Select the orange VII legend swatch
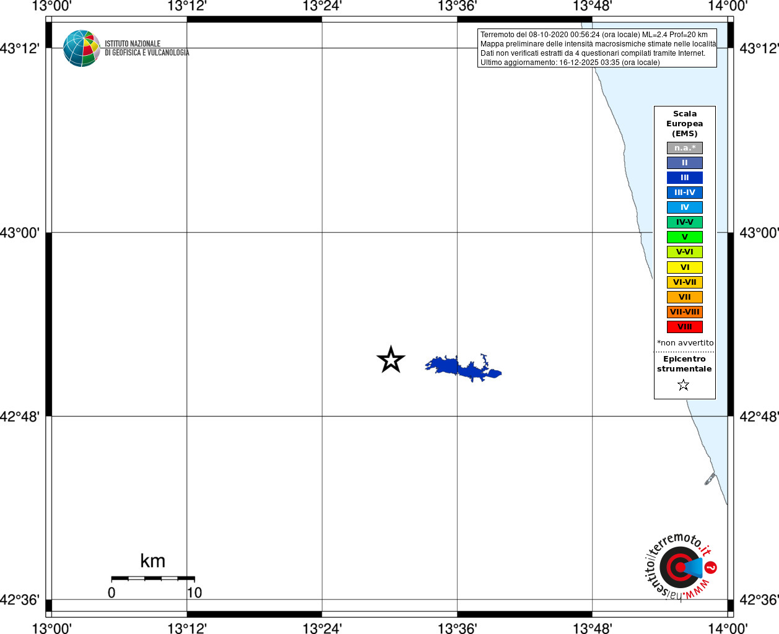This screenshot has width=779, height=634. tap(685, 297)
